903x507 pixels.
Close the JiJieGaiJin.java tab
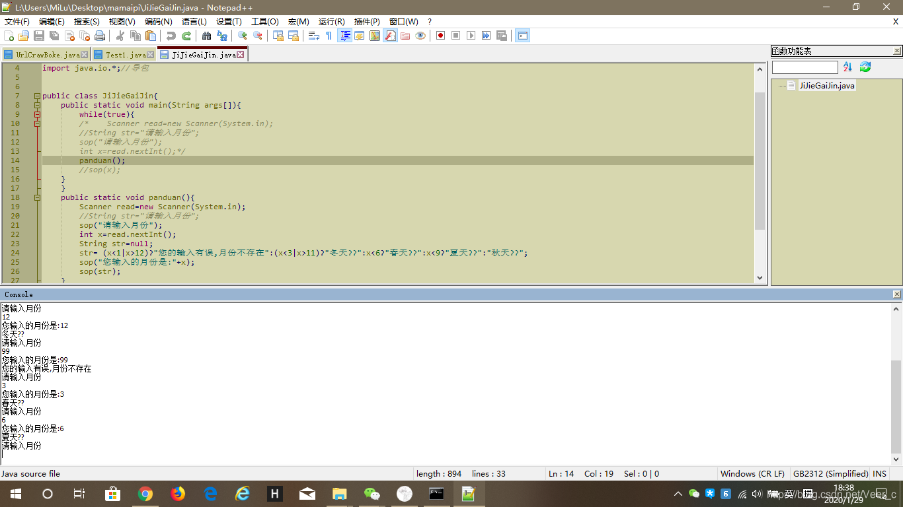[241, 55]
